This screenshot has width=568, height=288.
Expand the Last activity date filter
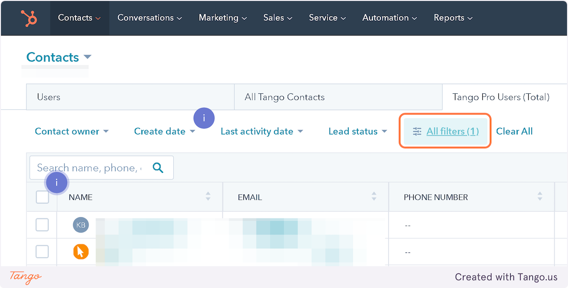point(262,131)
